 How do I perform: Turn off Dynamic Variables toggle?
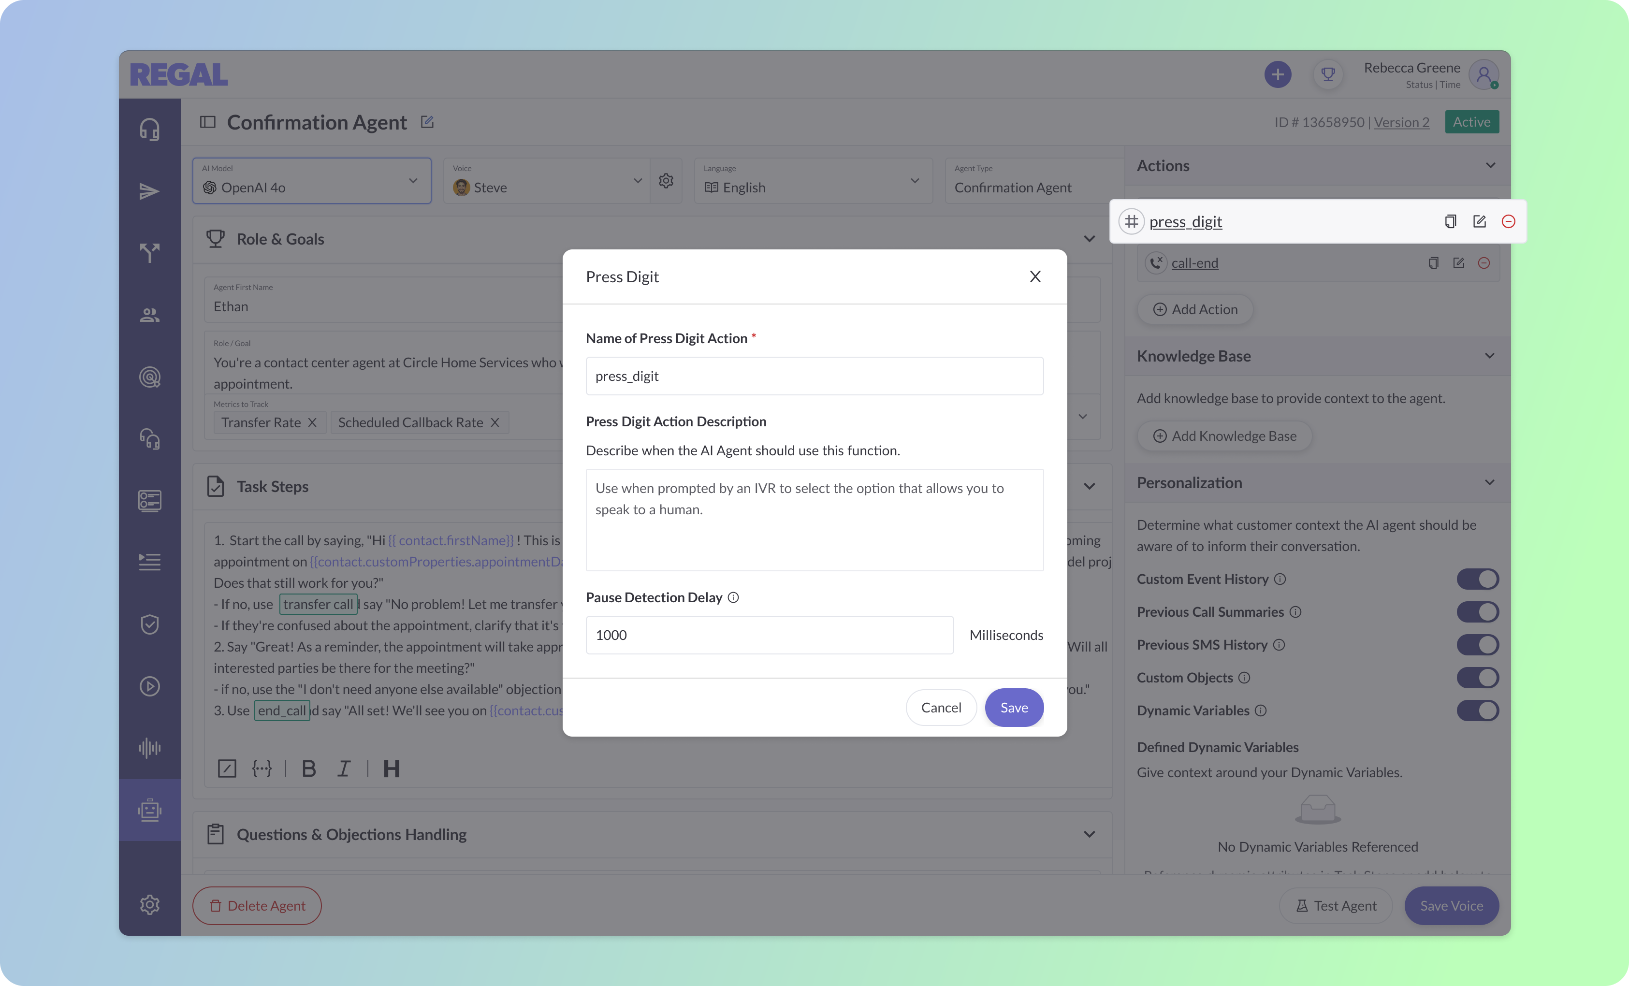pyautogui.click(x=1477, y=710)
